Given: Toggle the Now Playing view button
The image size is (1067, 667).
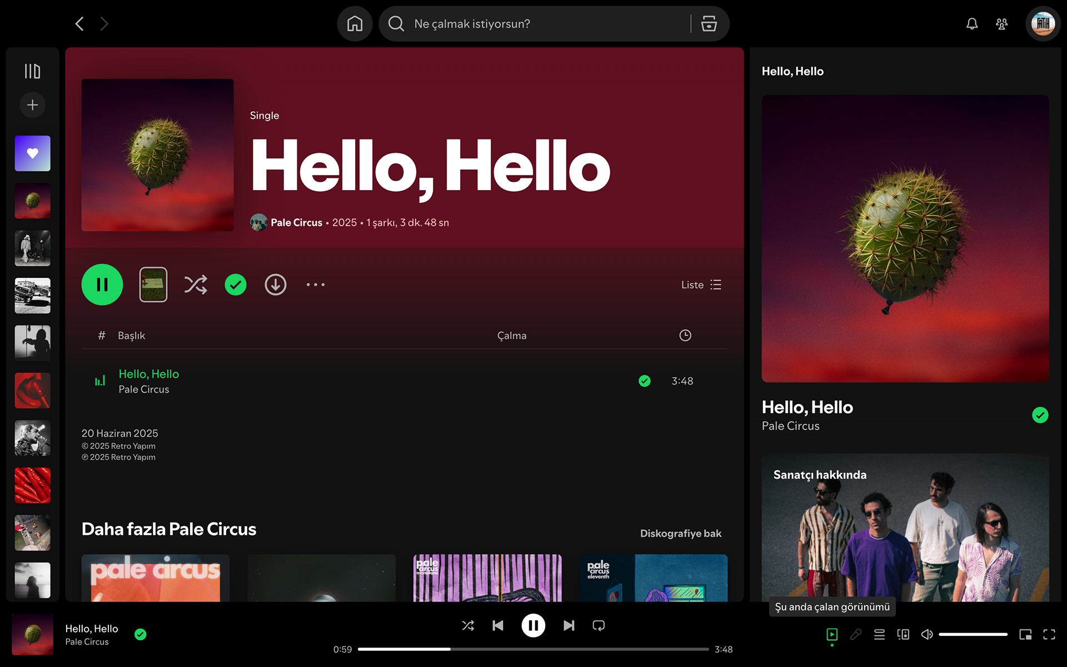Looking at the screenshot, I should click(x=832, y=634).
